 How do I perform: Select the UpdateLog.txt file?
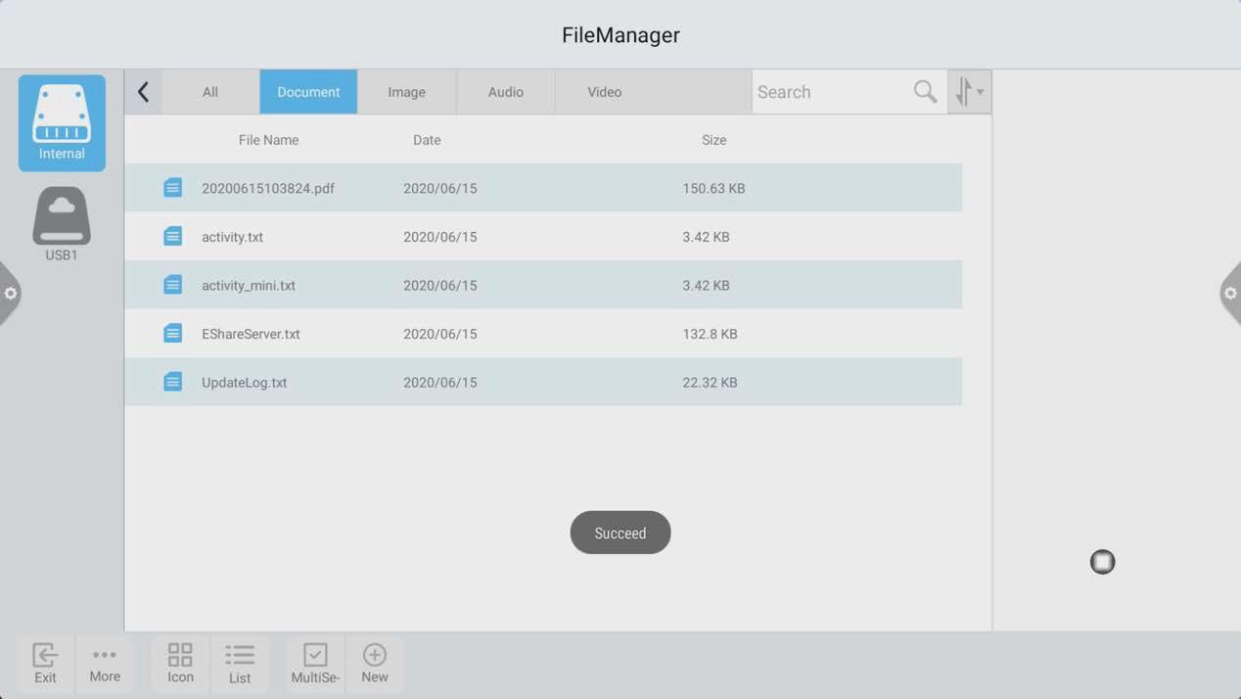point(245,383)
